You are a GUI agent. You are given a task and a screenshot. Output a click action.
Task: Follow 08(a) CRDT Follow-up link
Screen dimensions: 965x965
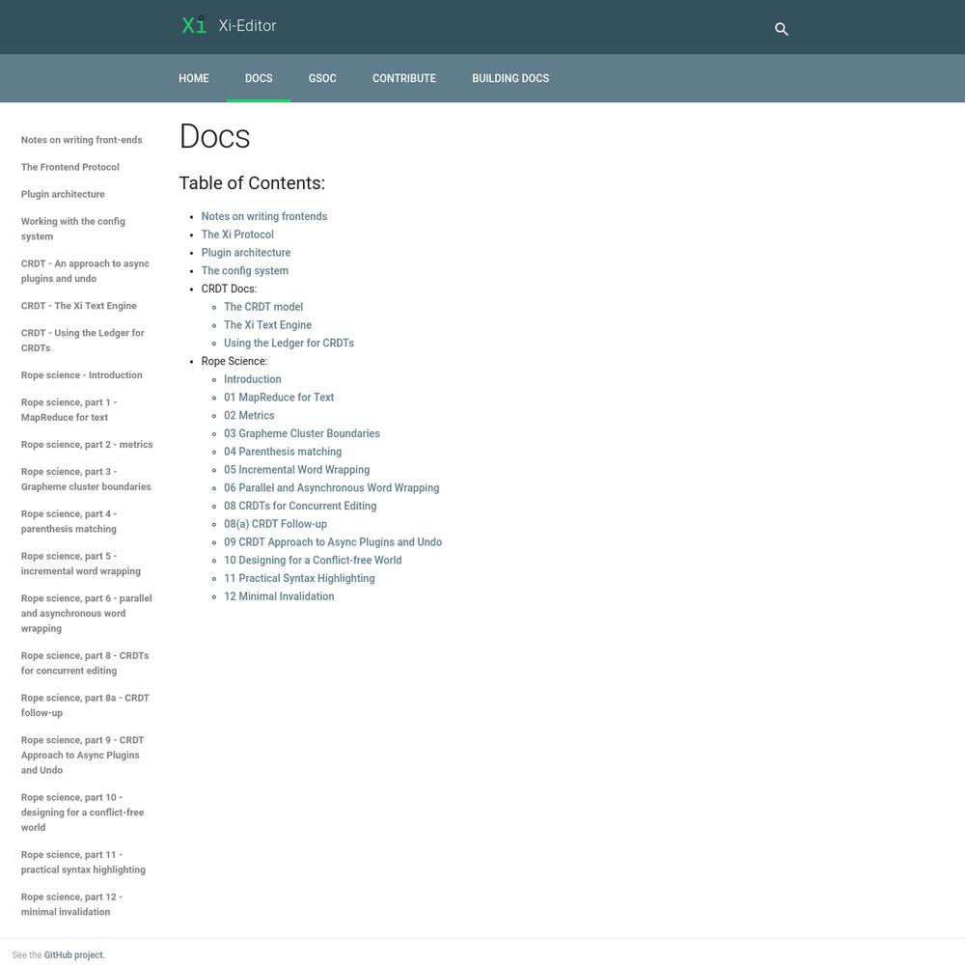(275, 524)
